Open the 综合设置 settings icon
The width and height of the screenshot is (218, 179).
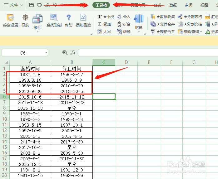click(x=10, y=18)
